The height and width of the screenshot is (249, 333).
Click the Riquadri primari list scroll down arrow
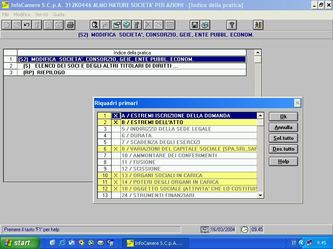point(261,195)
